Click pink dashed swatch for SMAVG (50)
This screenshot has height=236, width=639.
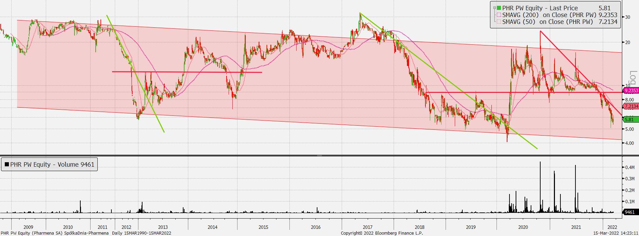[499, 22]
